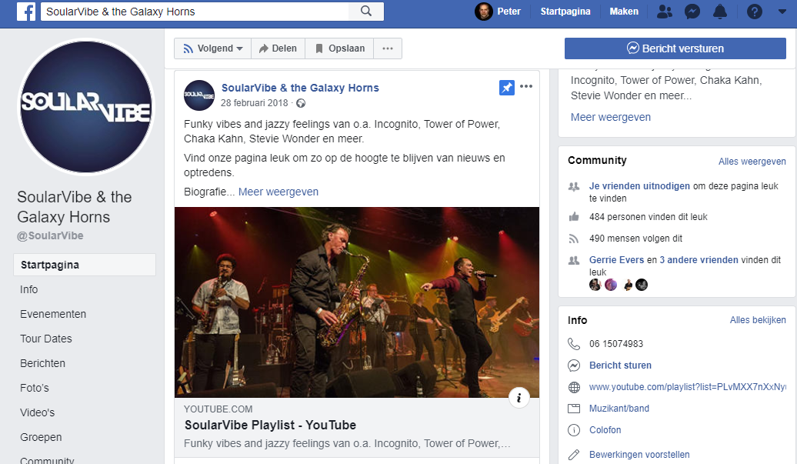Click the phone icon in Info

(x=574, y=344)
